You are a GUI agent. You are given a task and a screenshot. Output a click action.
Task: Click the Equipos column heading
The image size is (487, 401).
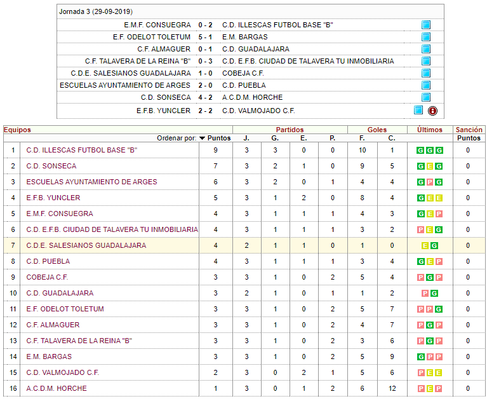coord(17,130)
